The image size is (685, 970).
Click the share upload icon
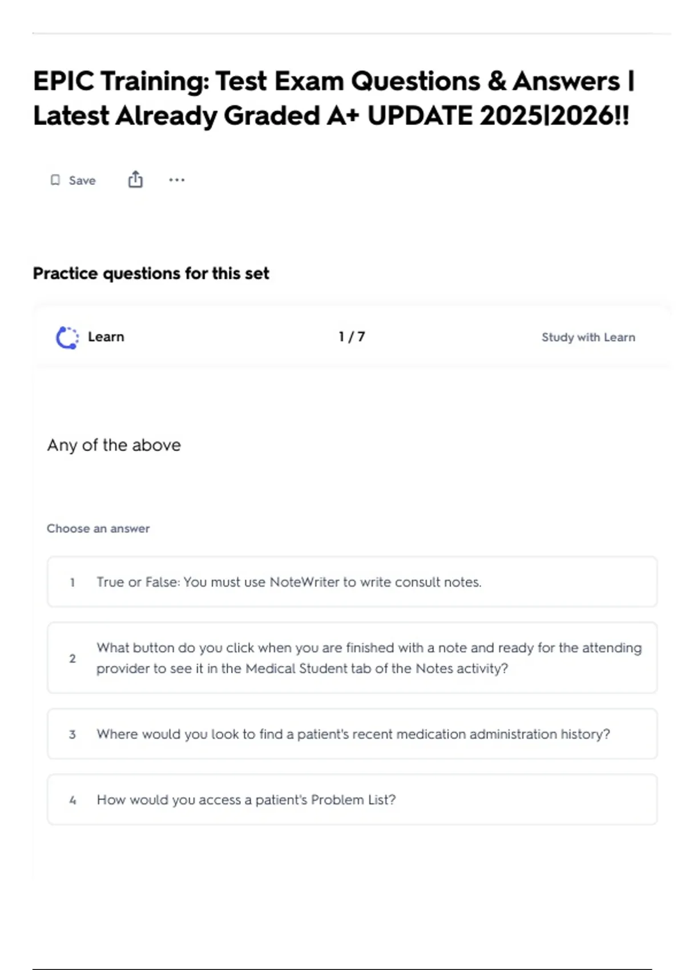click(x=135, y=180)
